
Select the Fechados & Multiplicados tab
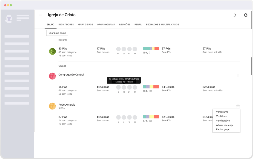(x=163, y=25)
